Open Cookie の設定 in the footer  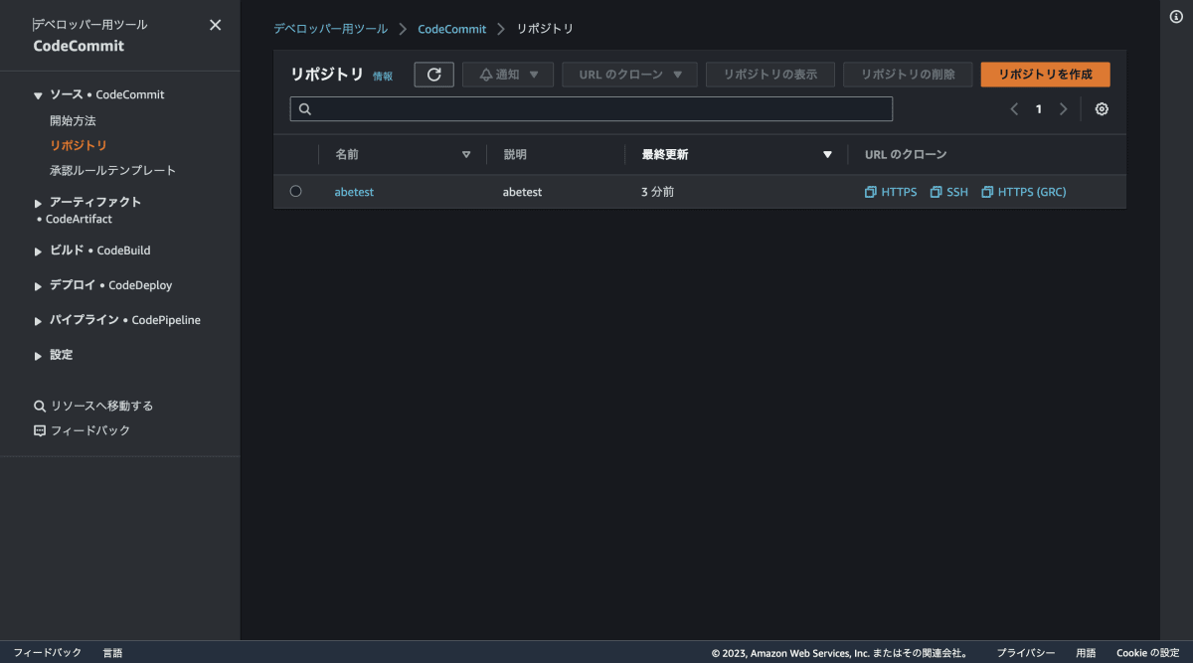1147,653
